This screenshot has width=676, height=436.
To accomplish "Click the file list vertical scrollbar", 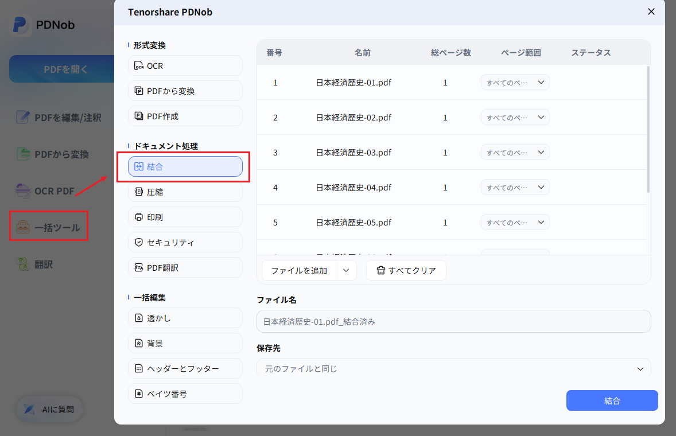I will 648,129.
